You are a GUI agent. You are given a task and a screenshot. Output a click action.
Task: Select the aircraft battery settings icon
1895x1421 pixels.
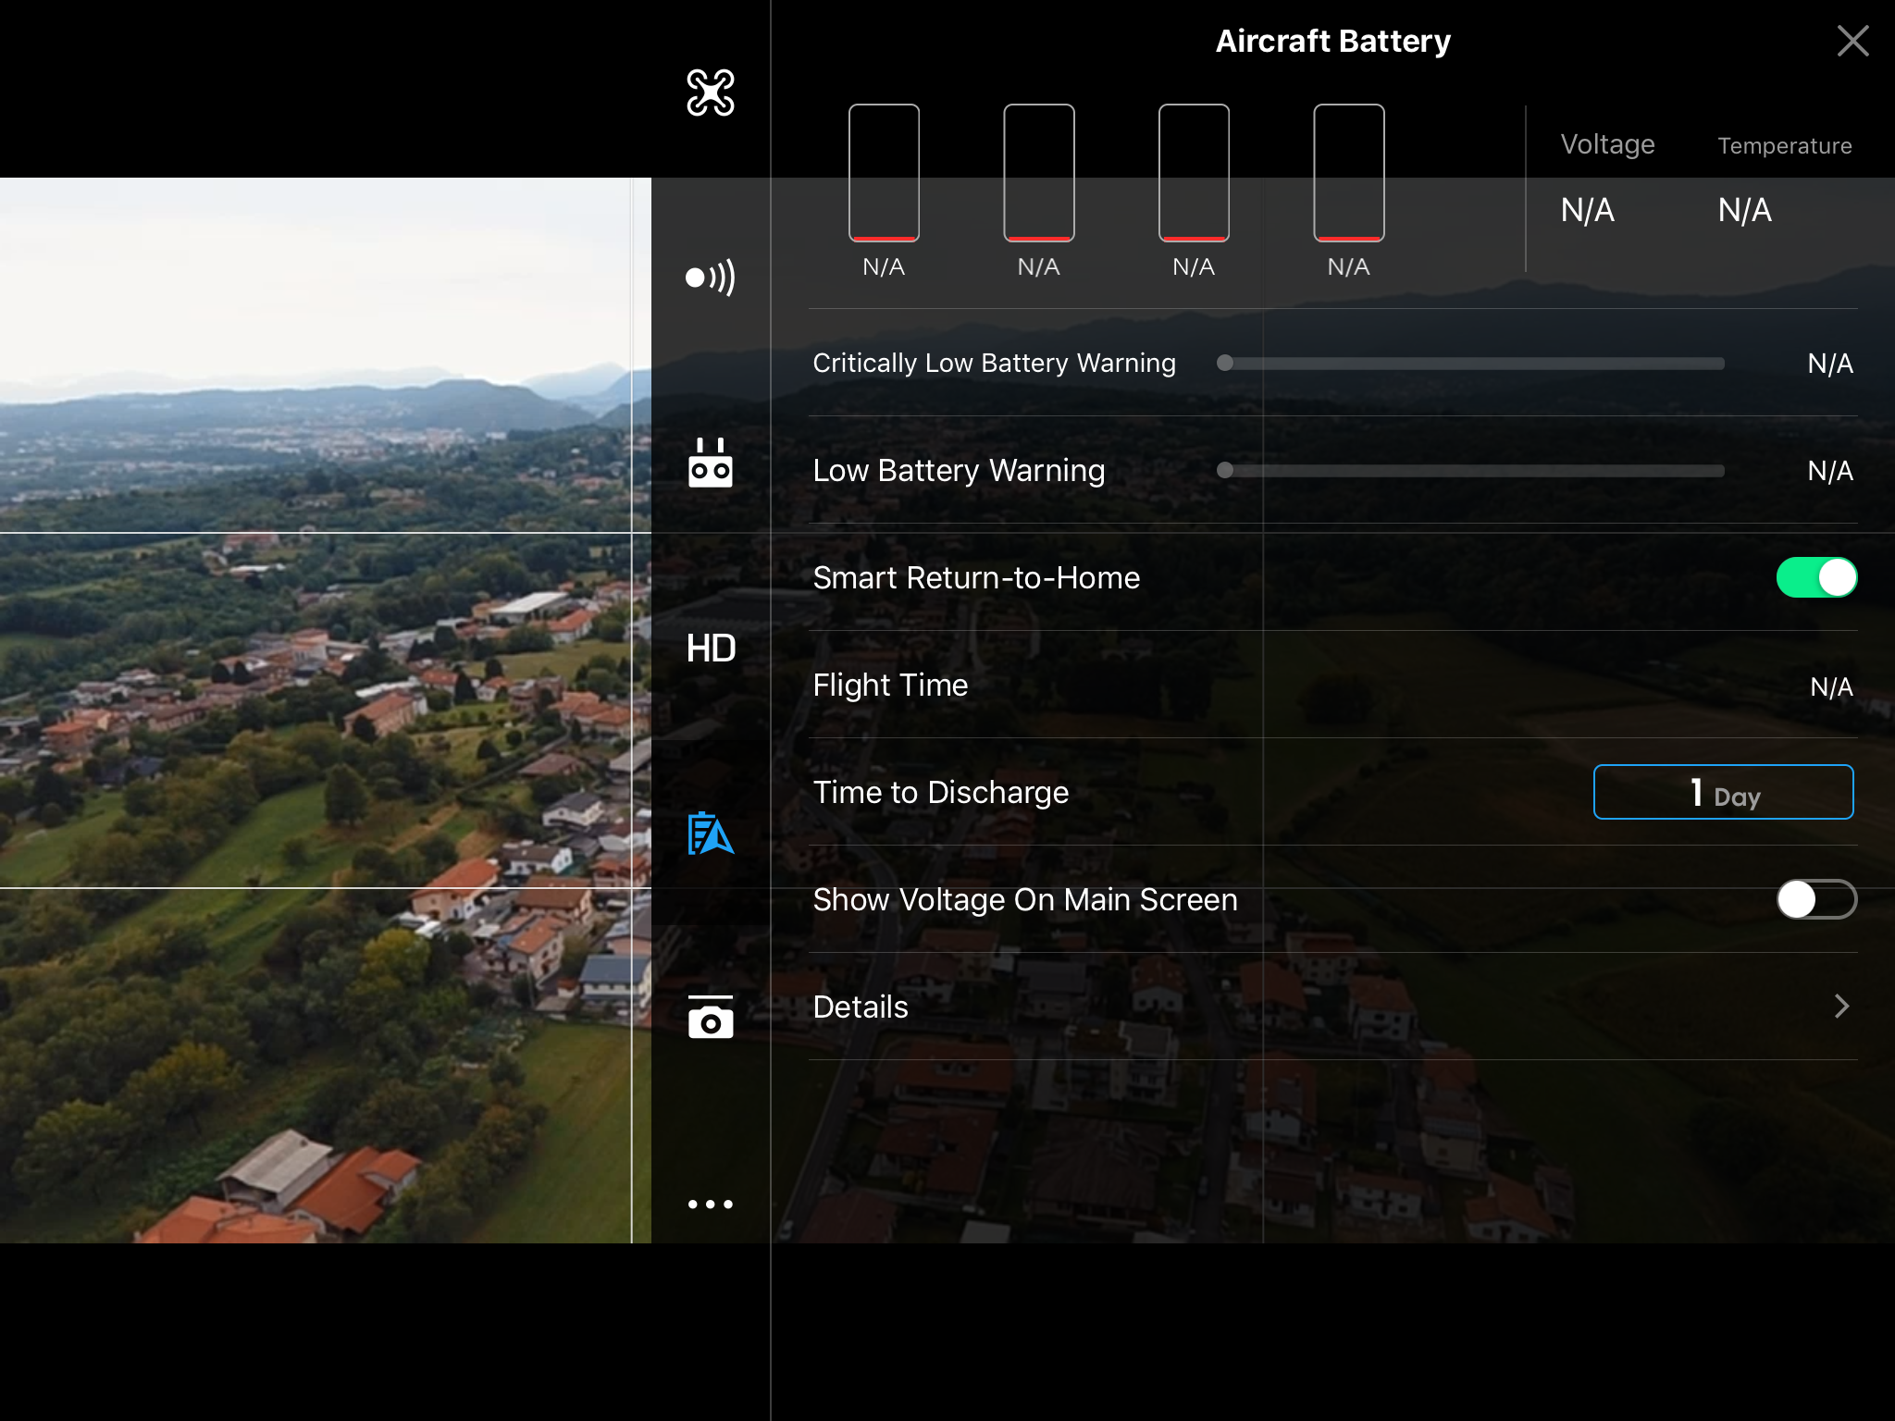[x=710, y=834]
